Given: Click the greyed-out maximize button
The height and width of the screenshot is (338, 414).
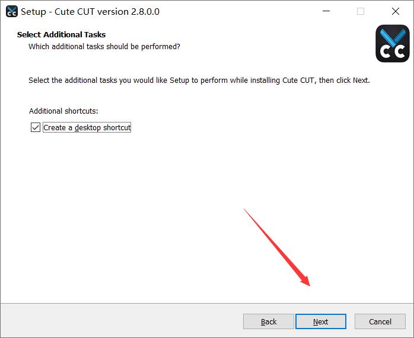Looking at the screenshot, I should (361, 11).
